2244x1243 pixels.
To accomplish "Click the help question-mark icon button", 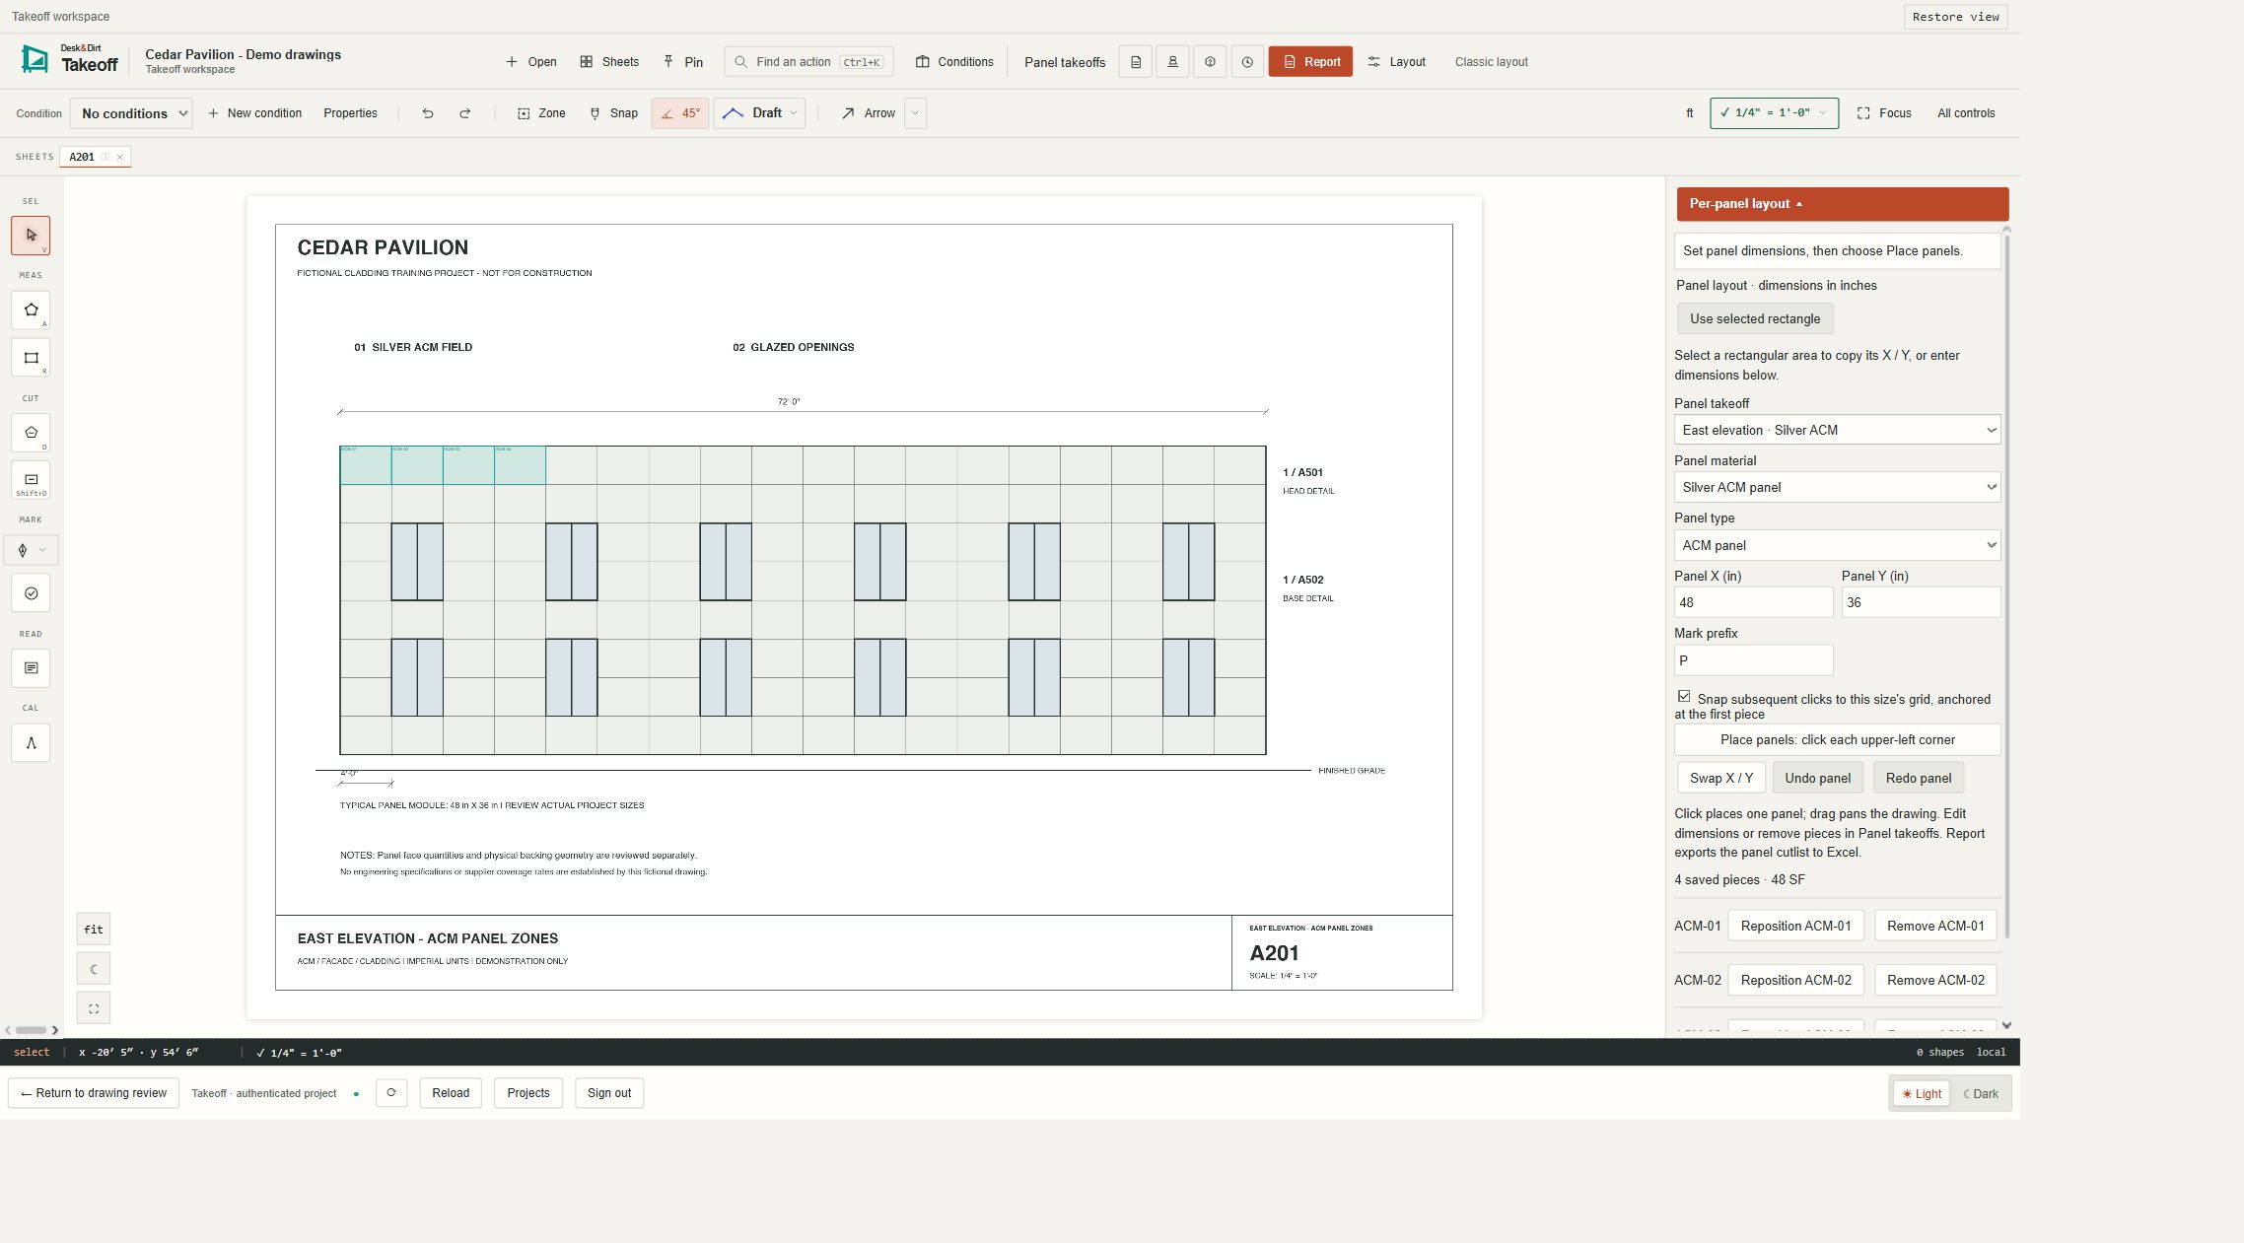I will [1210, 62].
